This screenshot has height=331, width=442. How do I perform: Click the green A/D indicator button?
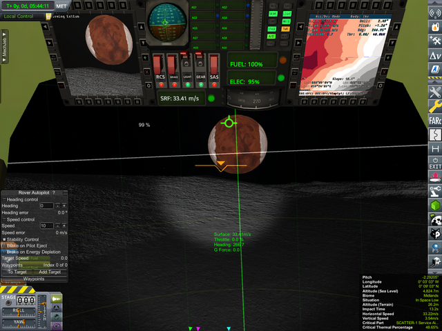pyautogui.click(x=271, y=37)
